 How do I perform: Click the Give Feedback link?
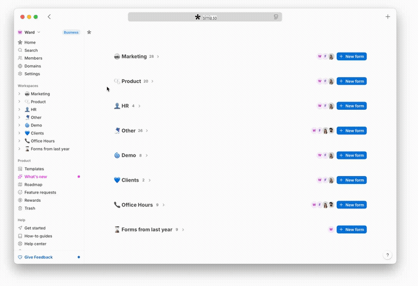[38, 257]
